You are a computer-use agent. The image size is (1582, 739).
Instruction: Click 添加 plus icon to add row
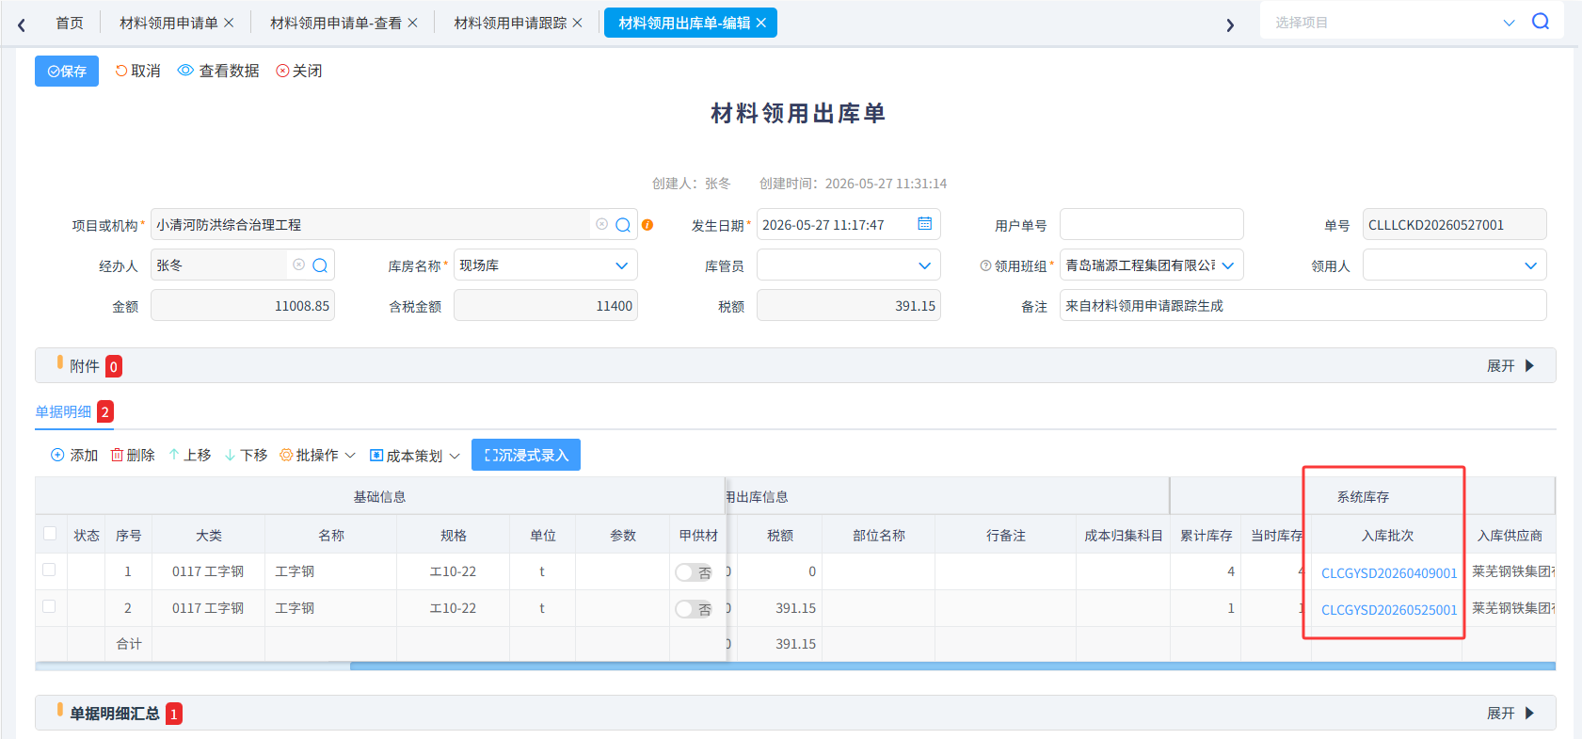[x=57, y=455]
